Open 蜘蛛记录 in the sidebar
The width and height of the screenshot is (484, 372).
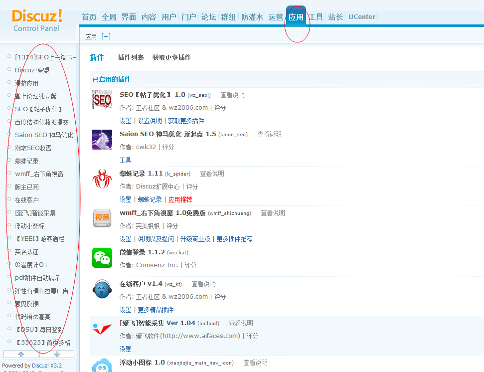(x=26, y=161)
